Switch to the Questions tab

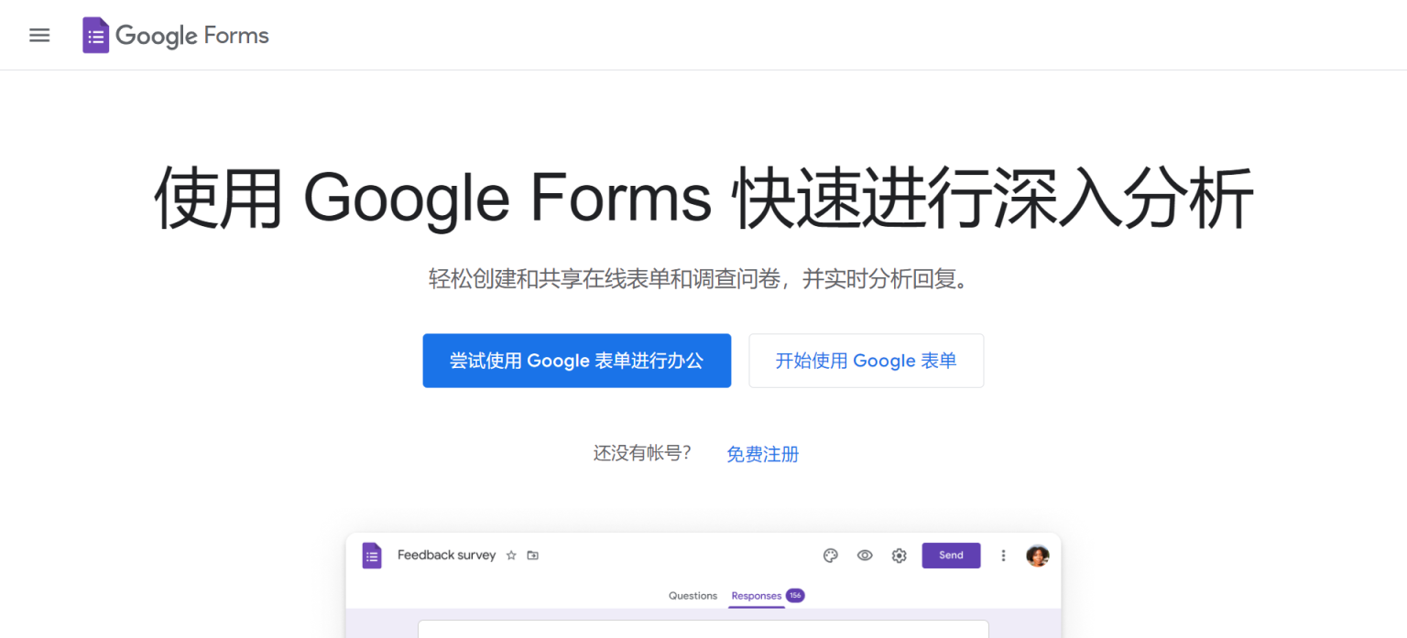pyautogui.click(x=693, y=596)
